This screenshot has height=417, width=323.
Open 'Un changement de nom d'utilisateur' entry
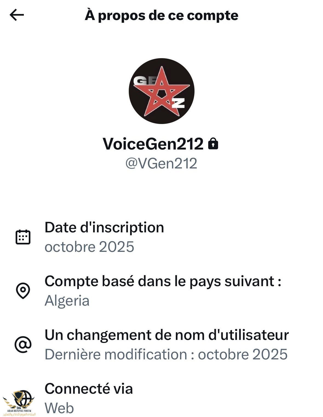pos(167,335)
